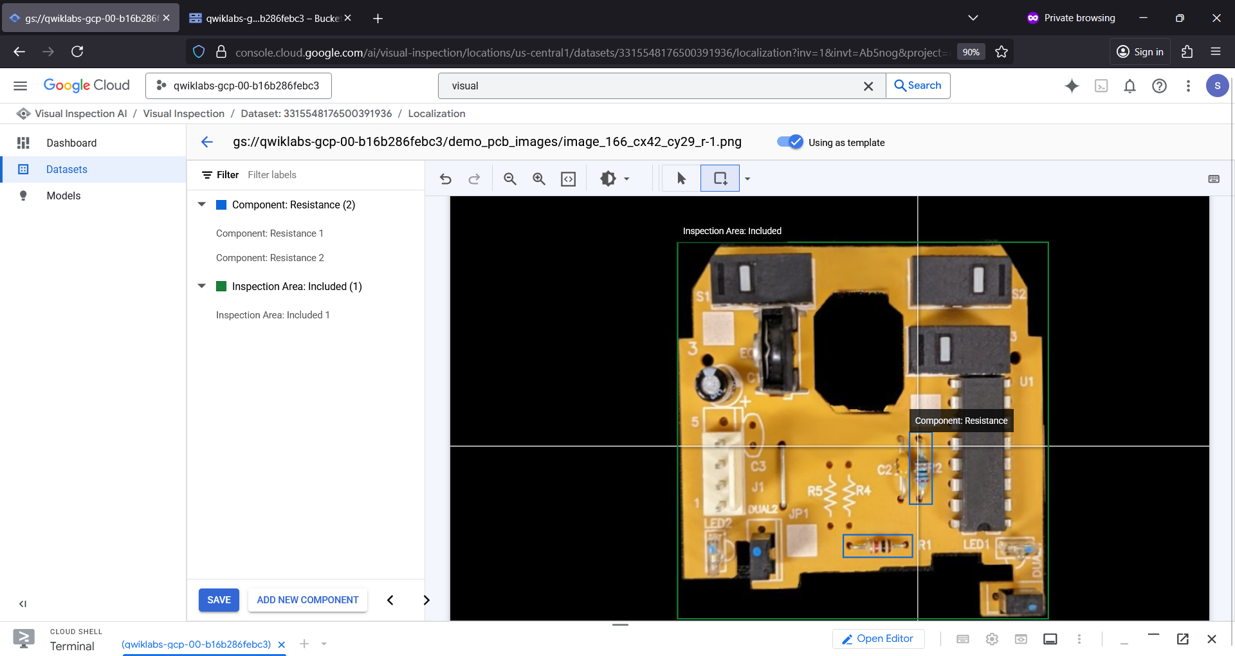Select Component: Resistance 1 annotation

[270, 233]
